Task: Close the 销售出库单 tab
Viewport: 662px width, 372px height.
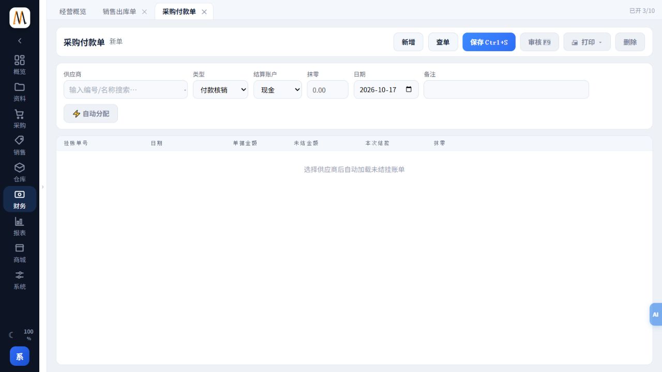Action: tap(144, 11)
